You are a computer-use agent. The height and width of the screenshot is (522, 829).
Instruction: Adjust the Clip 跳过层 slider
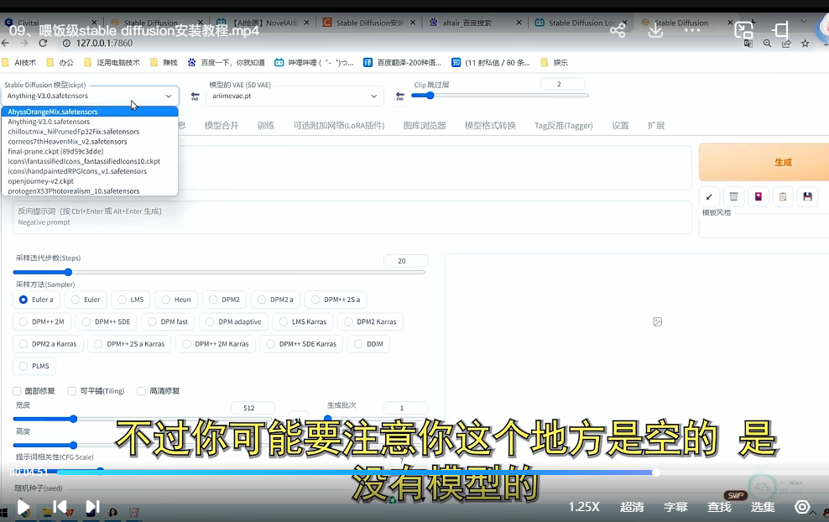(499, 96)
